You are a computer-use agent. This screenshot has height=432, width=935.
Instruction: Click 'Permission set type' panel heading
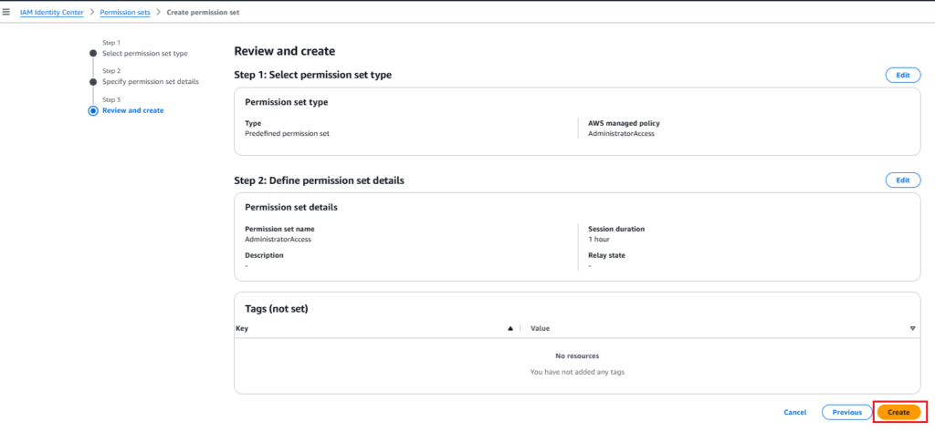(x=286, y=102)
